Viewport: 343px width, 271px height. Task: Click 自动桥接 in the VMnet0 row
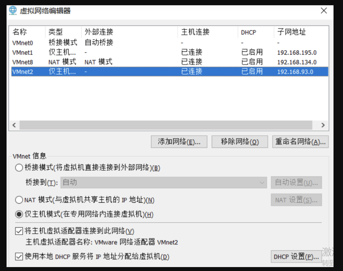point(99,42)
